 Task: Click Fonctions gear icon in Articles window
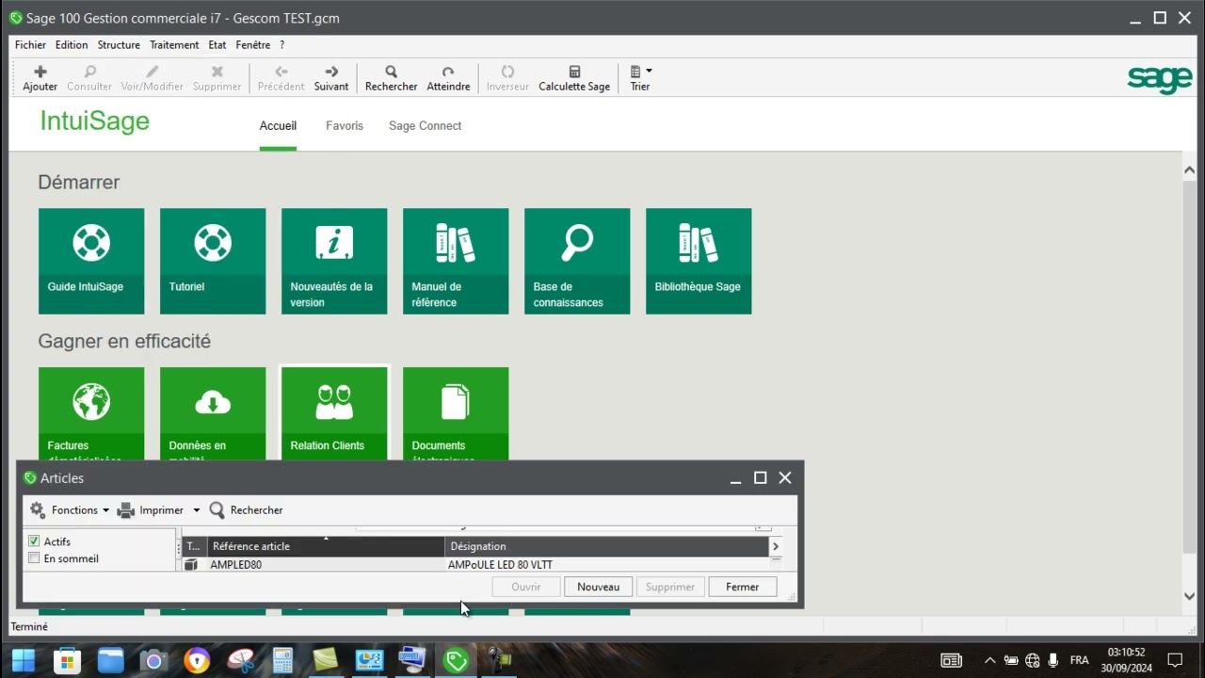point(38,509)
